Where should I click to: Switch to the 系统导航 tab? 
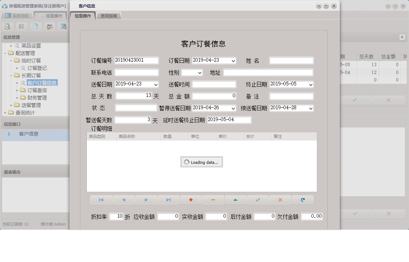tap(18, 16)
